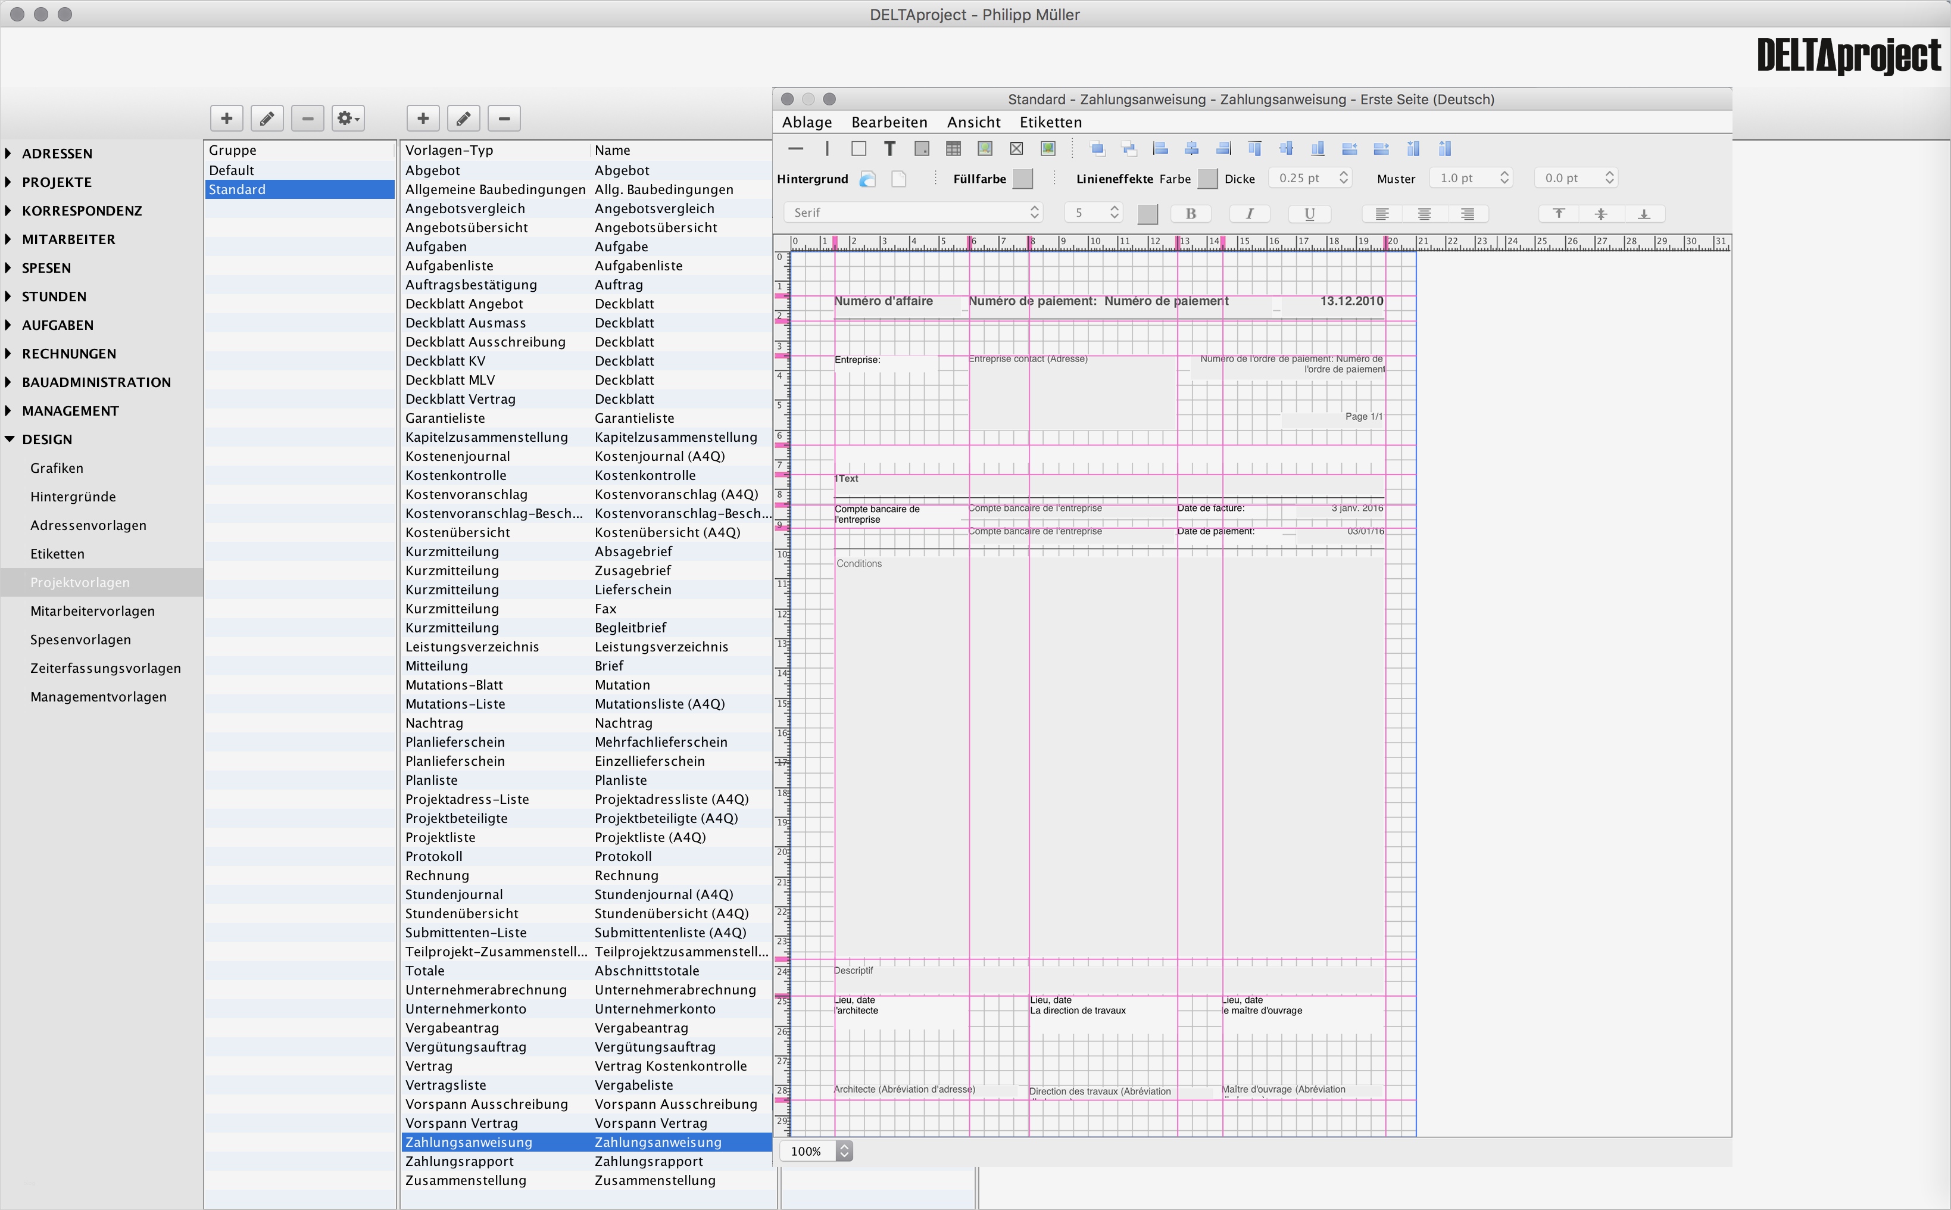Select Mitarbeitervorlagen in the sidebar
This screenshot has height=1210, width=1951.
click(93, 612)
